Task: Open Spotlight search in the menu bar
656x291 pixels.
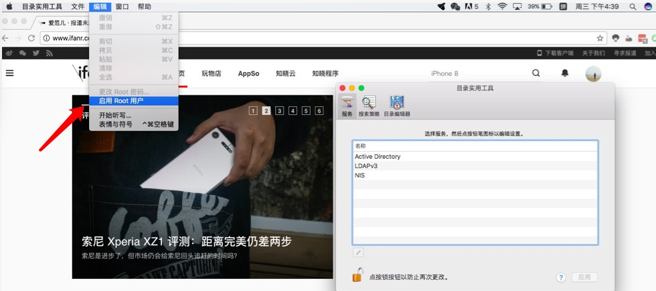Action: point(633,6)
